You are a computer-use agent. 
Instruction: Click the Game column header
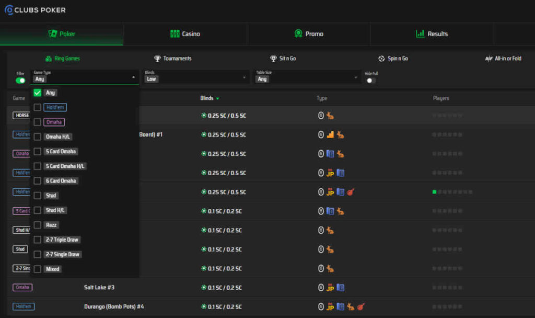pos(19,98)
